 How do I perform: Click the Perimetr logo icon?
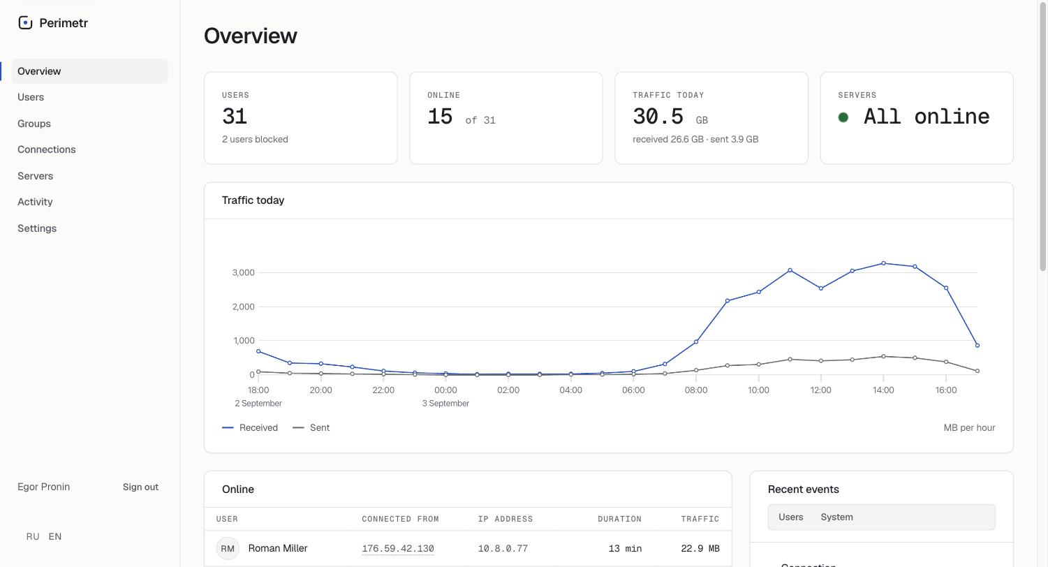point(25,23)
